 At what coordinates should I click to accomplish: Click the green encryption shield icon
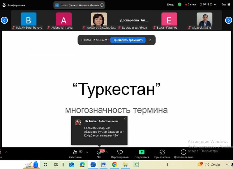[179, 5]
